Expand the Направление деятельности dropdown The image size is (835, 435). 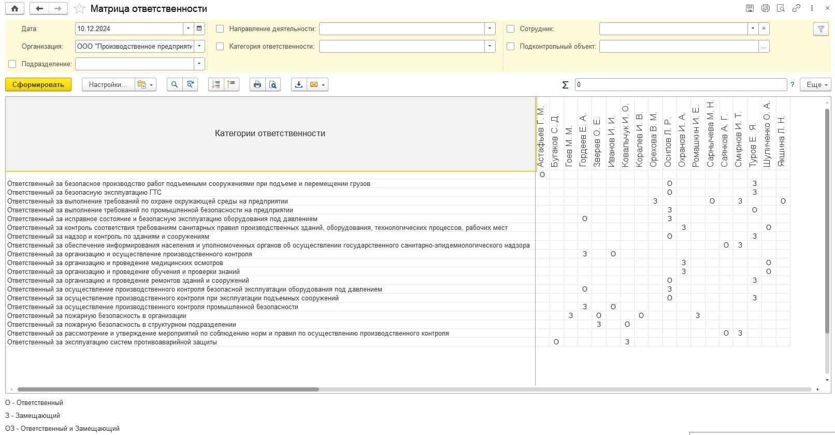(490, 28)
